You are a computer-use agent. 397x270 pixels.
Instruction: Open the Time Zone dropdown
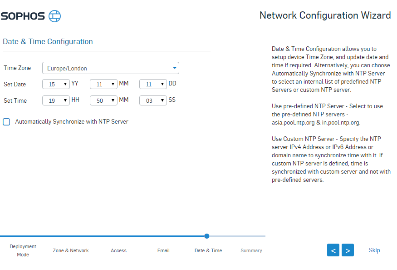111,68
